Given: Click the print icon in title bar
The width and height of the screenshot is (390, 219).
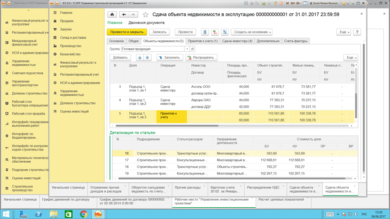Looking at the screenshot, I should 252,3.
